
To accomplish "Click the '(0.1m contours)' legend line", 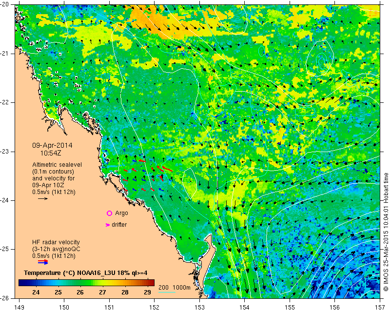I will [x=53, y=172].
